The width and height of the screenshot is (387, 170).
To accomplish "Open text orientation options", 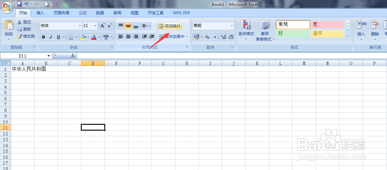I will coord(146,26).
